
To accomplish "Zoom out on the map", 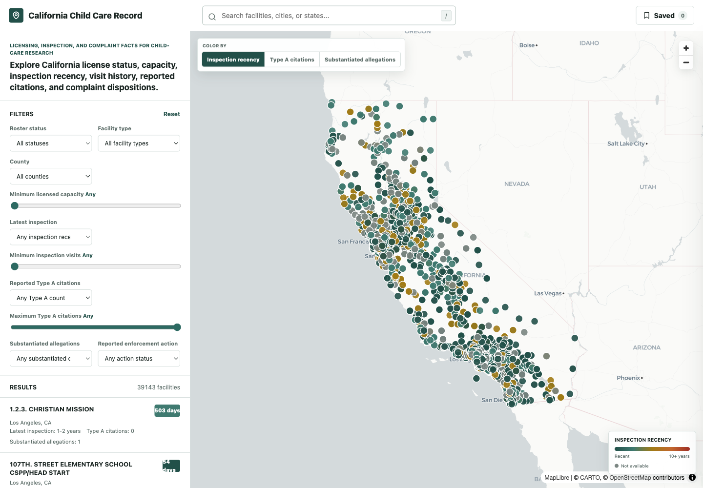I will [x=686, y=62].
